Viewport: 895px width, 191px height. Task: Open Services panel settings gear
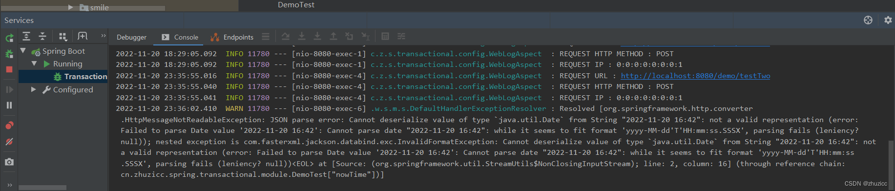(888, 20)
